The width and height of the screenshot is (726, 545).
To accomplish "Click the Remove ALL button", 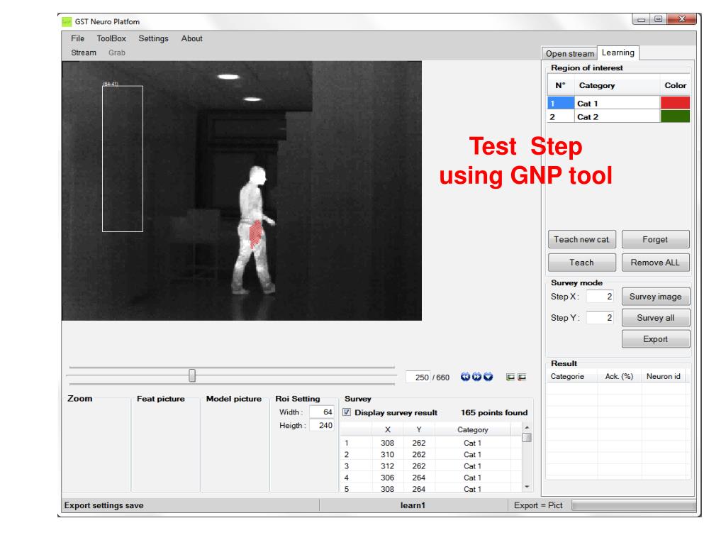I will pyautogui.click(x=656, y=263).
